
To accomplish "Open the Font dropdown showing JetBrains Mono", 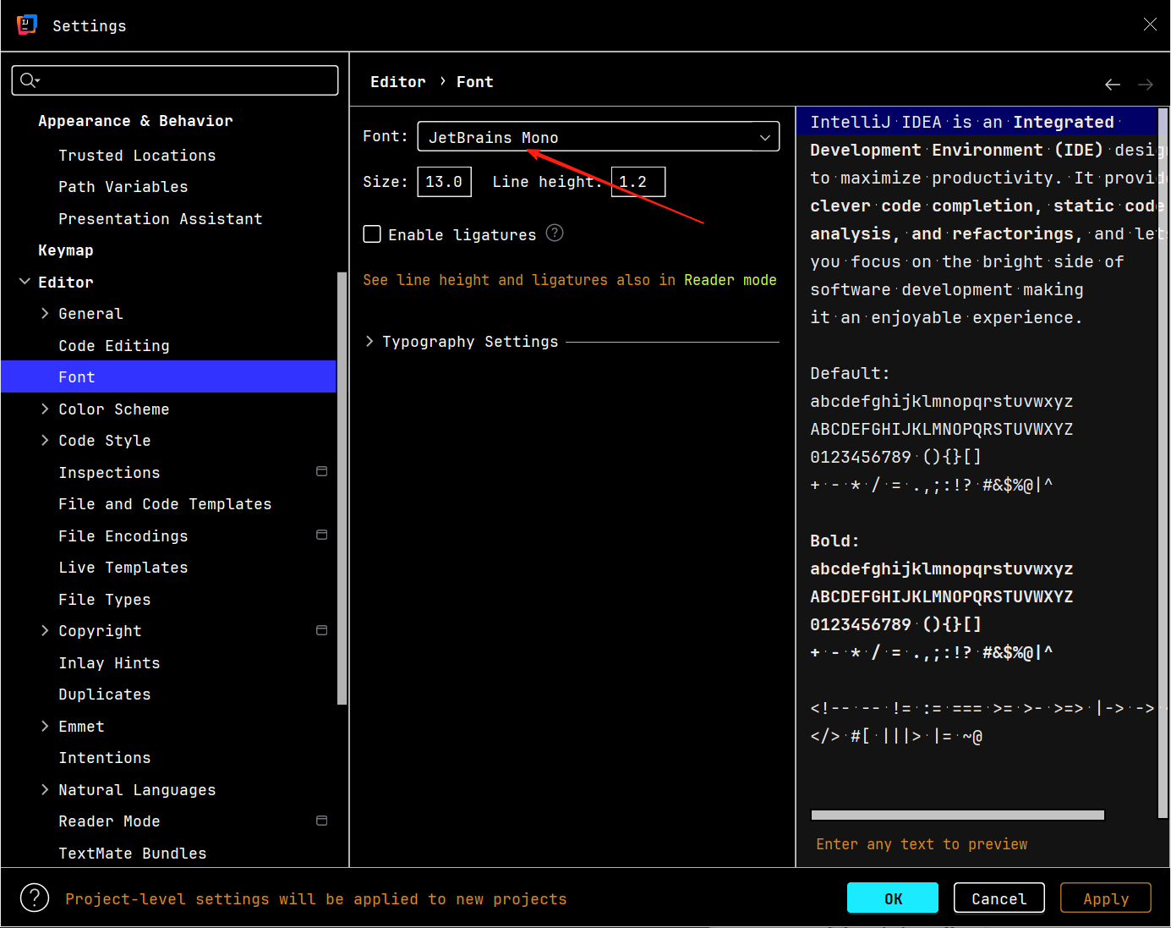I will coord(598,137).
